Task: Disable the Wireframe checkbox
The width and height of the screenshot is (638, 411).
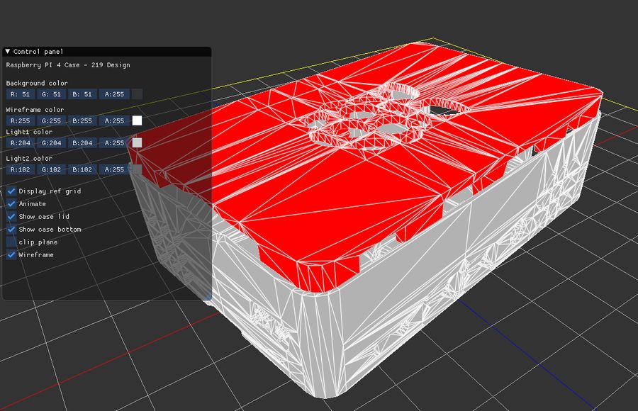Action: [11, 254]
